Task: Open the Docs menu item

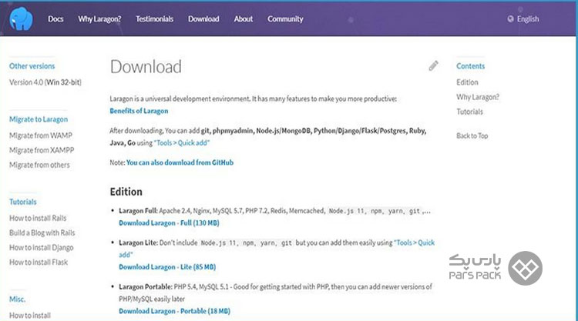Action: tap(55, 19)
